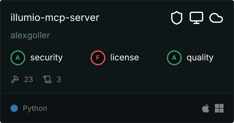Click the Windows platform icon

click(219, 108)
